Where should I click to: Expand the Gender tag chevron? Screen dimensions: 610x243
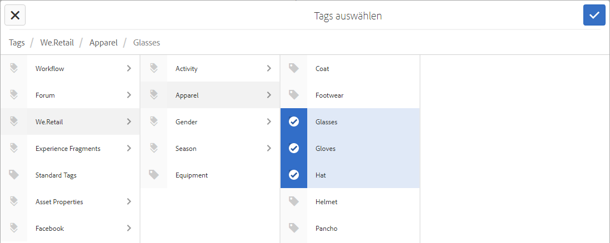[269, 121]
